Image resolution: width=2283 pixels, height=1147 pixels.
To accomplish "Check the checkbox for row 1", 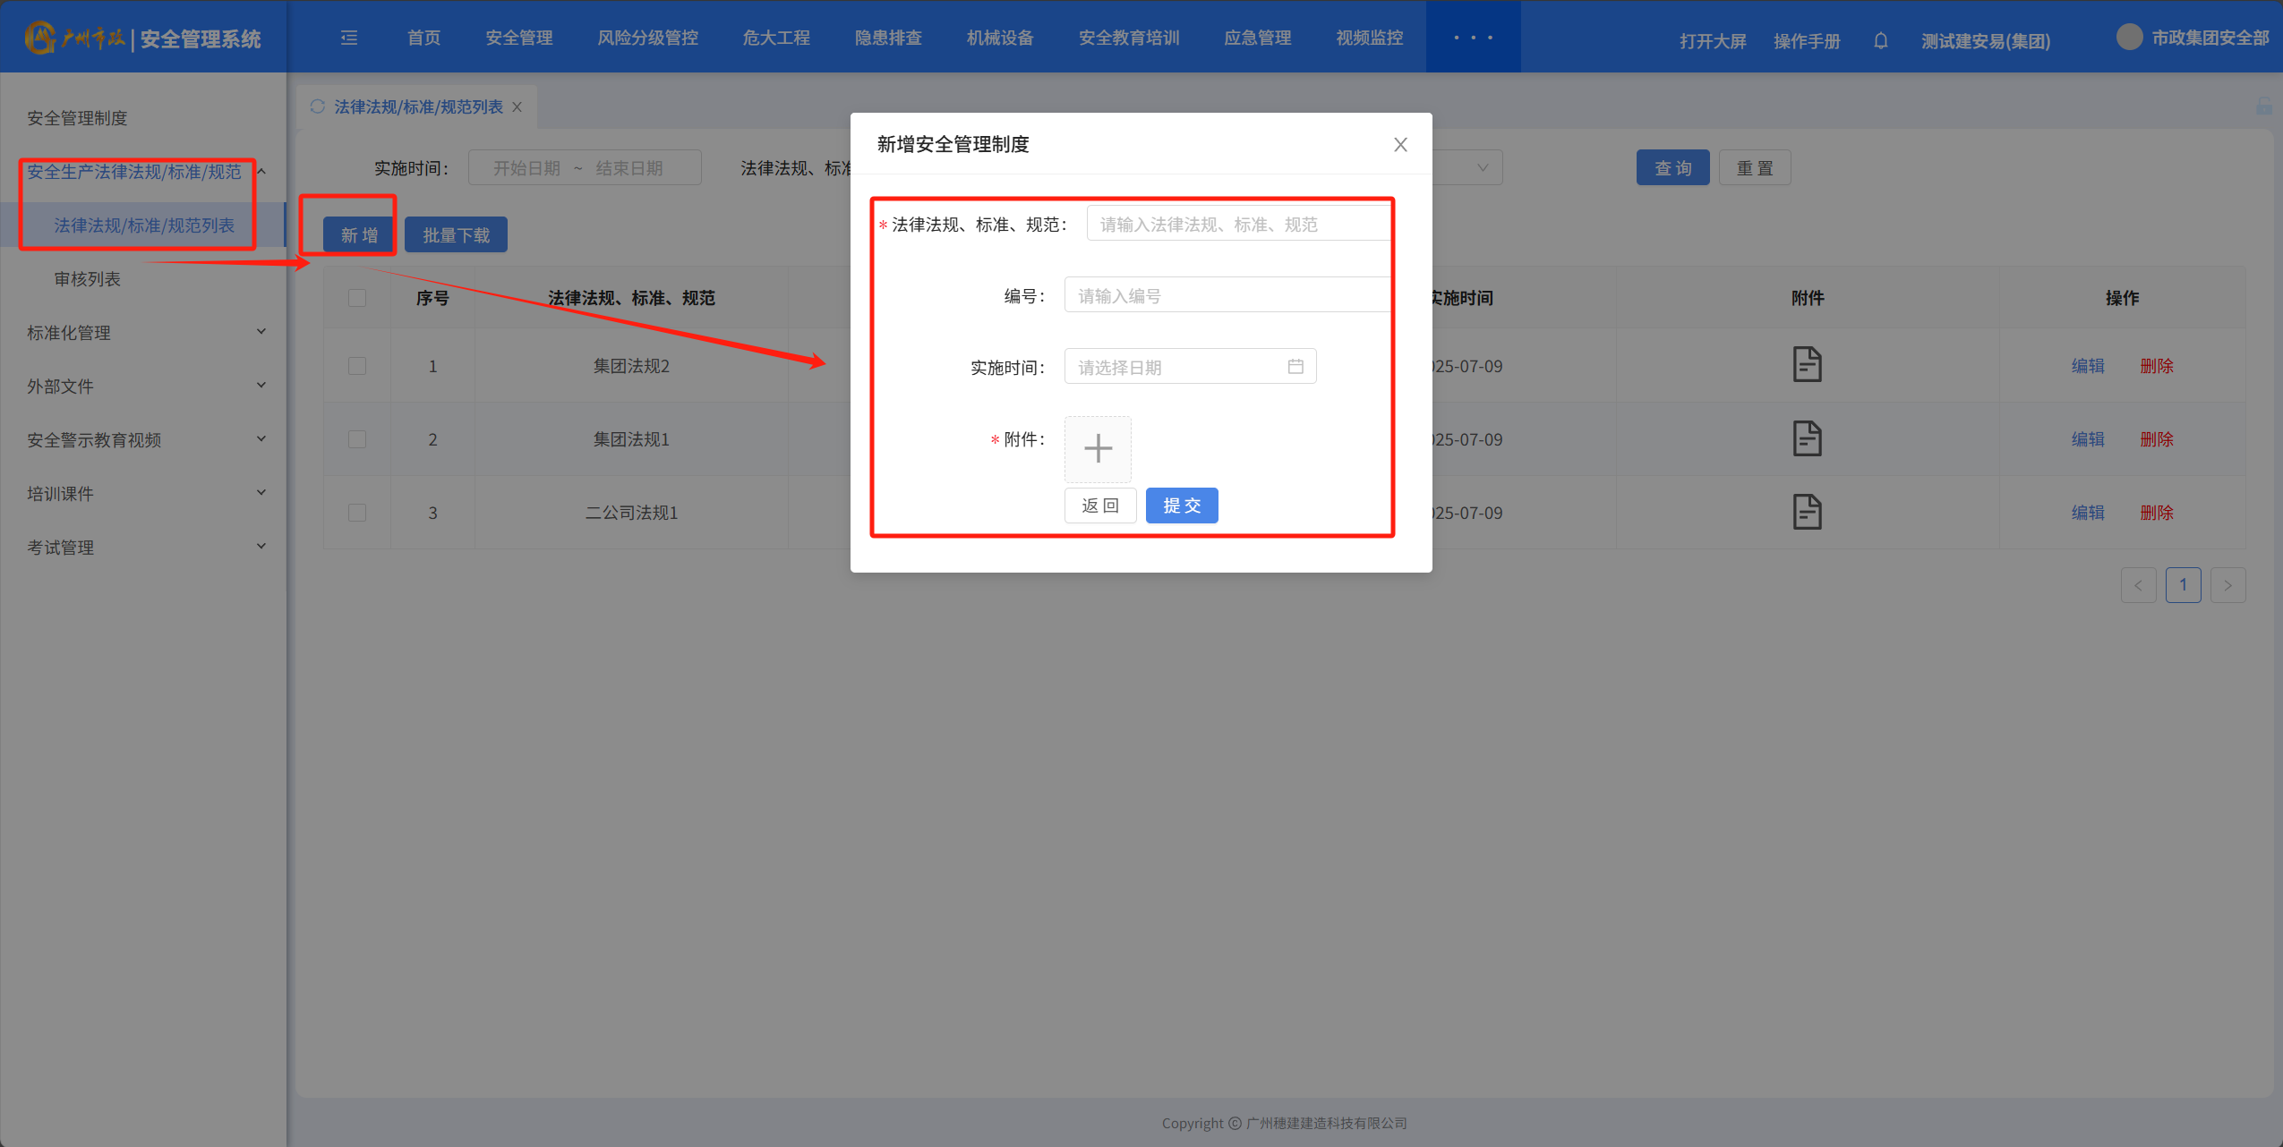I will (x=357, y=366).
